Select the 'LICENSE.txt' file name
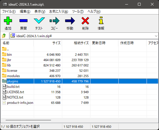This screenshot has width=159, height=130. (16, 92)
